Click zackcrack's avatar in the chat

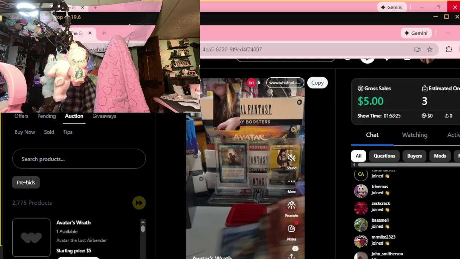tap(361, 208)
